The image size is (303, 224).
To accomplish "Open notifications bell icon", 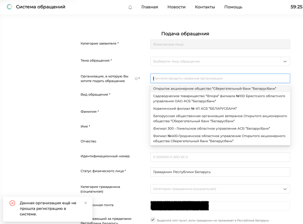I will (x=130, y=7).
